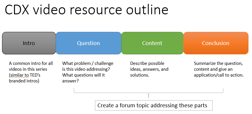The image size is (252, 114).
Task: Select the Intro description text block
Action: [x=31, y=72]
